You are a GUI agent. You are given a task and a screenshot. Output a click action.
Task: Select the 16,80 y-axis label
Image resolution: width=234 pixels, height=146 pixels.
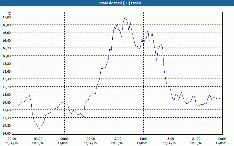(x=7, y=25)
